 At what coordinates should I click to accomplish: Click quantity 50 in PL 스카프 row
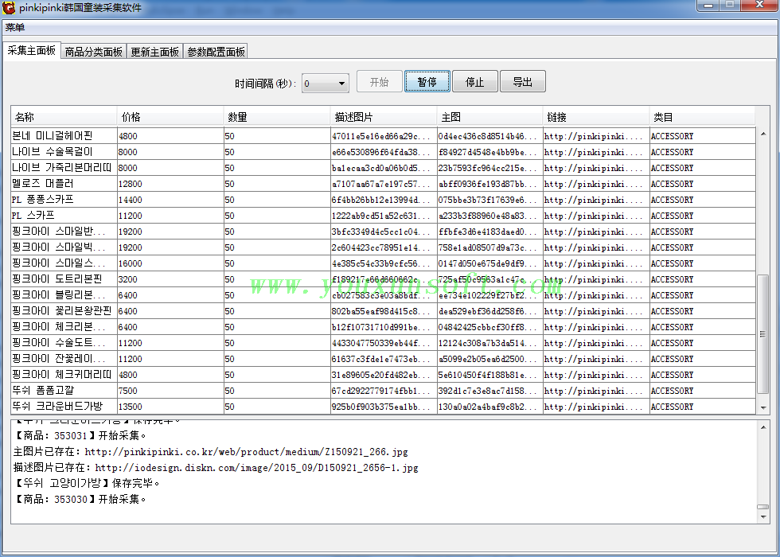click(x=277, y=216)
